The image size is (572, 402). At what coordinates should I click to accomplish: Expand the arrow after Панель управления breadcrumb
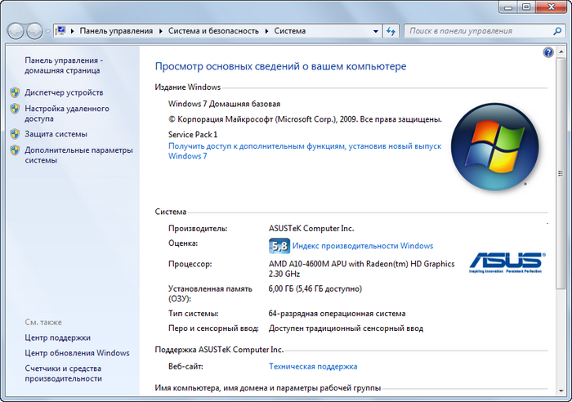[x=160, y=31]
